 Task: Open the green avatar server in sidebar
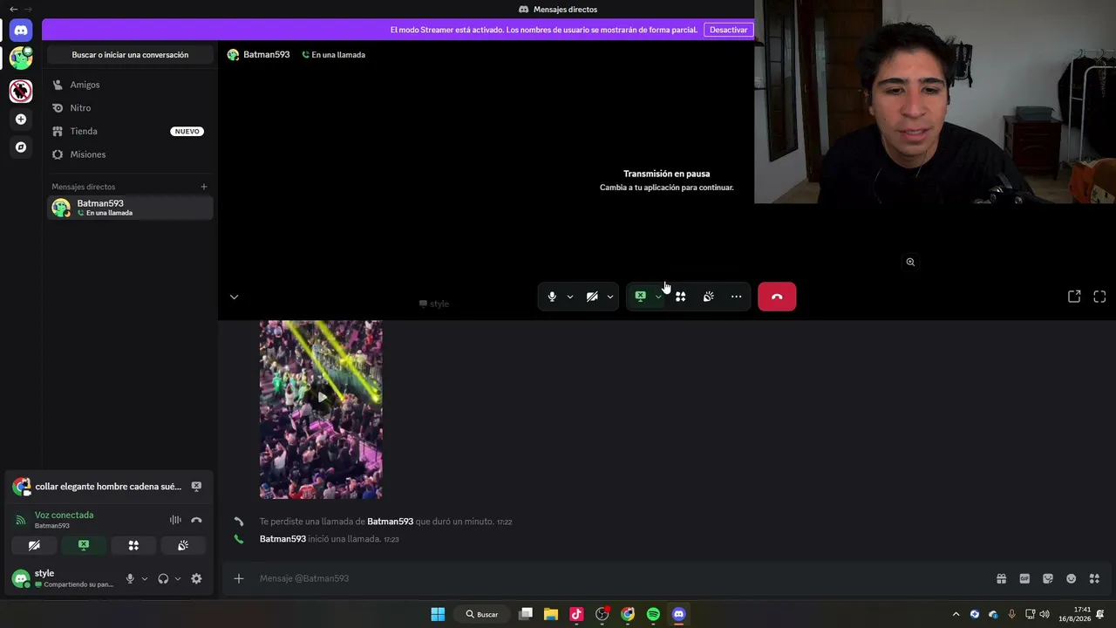tap(21, 58)
